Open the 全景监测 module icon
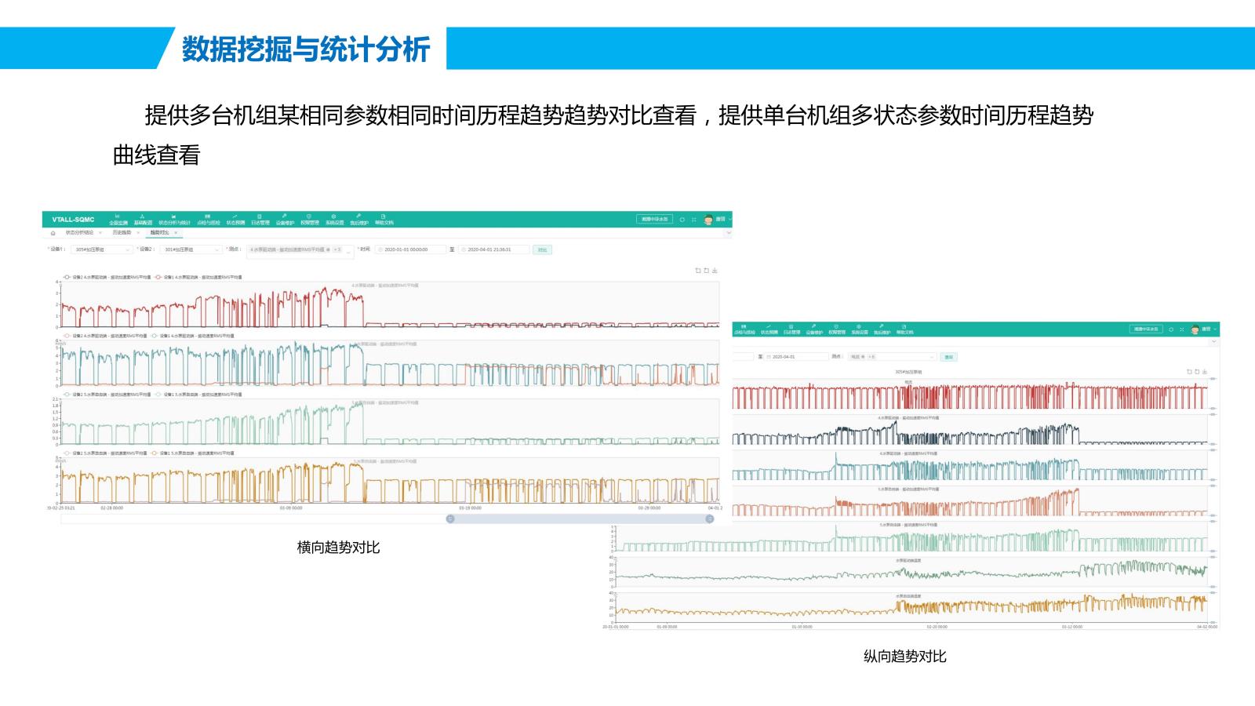The image size is (1255, 706). click(116, 219)
